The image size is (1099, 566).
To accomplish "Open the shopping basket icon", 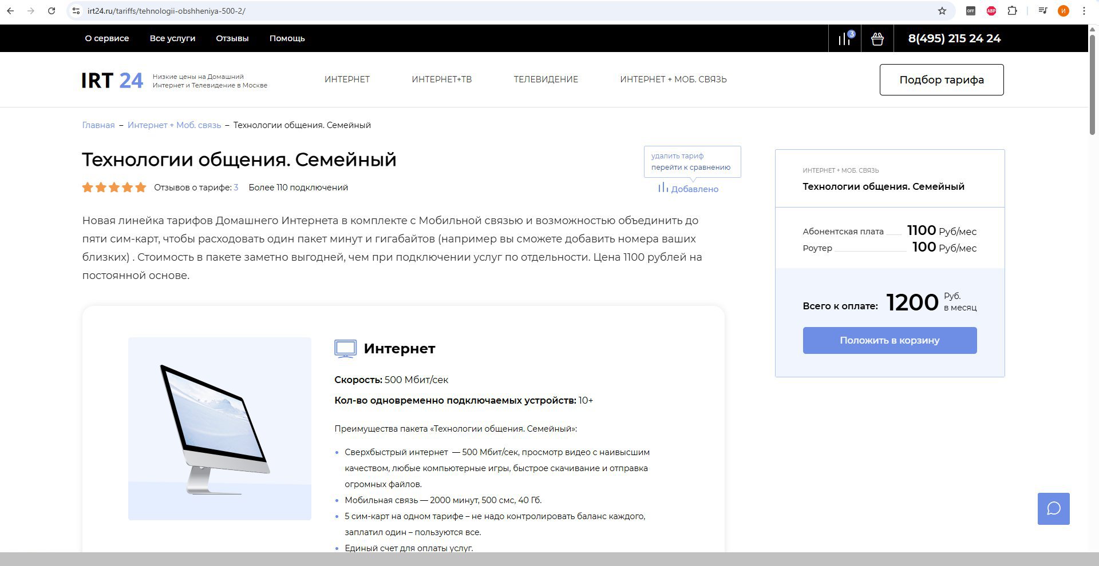I will click(x=877, y=39).
